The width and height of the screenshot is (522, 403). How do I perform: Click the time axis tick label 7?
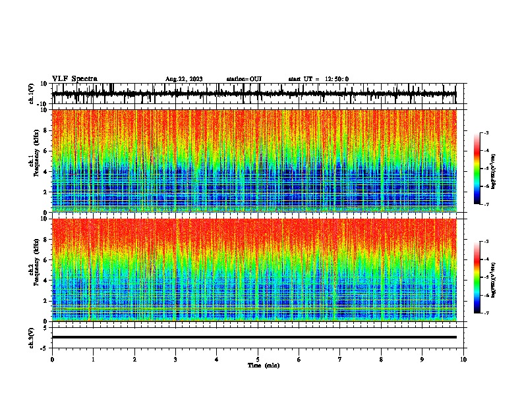point(340,360)
